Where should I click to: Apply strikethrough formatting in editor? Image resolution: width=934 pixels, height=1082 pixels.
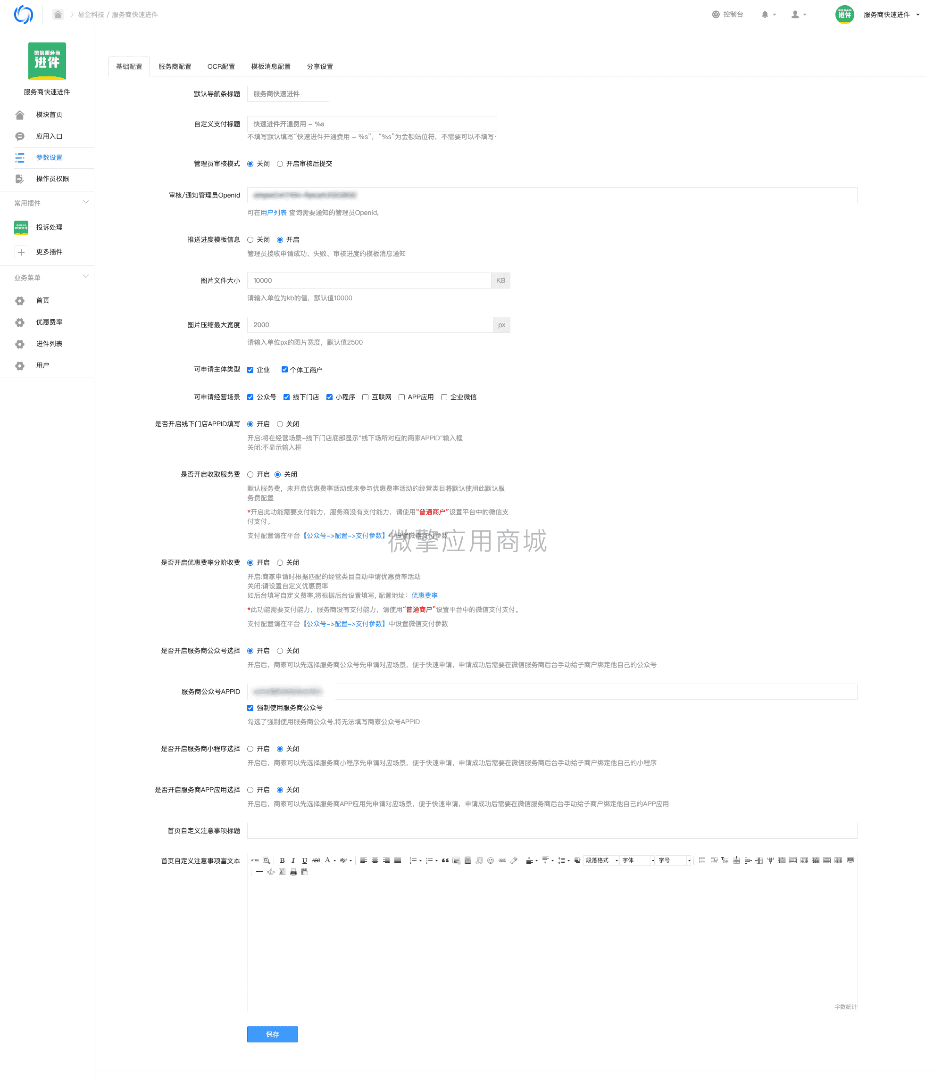(316, 860)
